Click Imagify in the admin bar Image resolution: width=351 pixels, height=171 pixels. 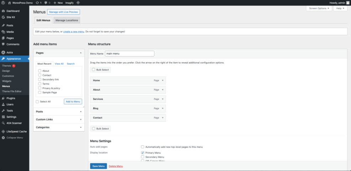point(69,3)
